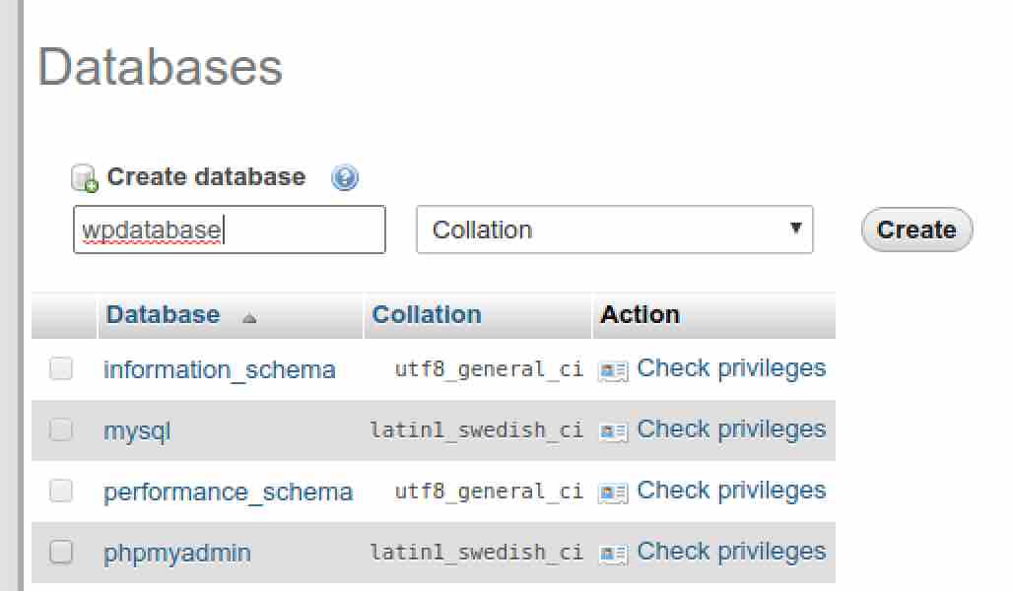This screenshot has height=591, width=1013.
Task: Sort by the Database column header
Action: [163, 315]
